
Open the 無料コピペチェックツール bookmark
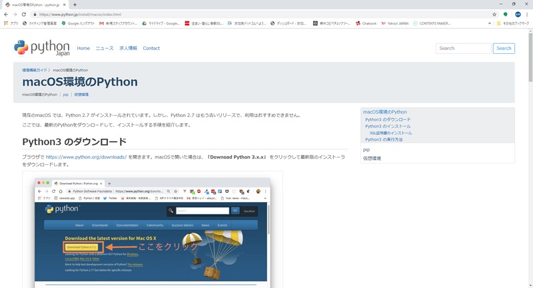click(332, 23)
